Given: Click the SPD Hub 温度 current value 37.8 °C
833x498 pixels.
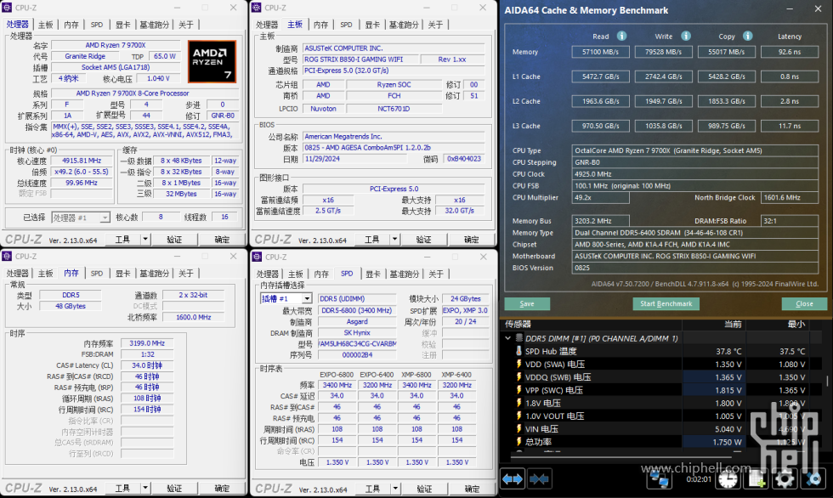Looking at the screenshot, I should pos(728,351).
